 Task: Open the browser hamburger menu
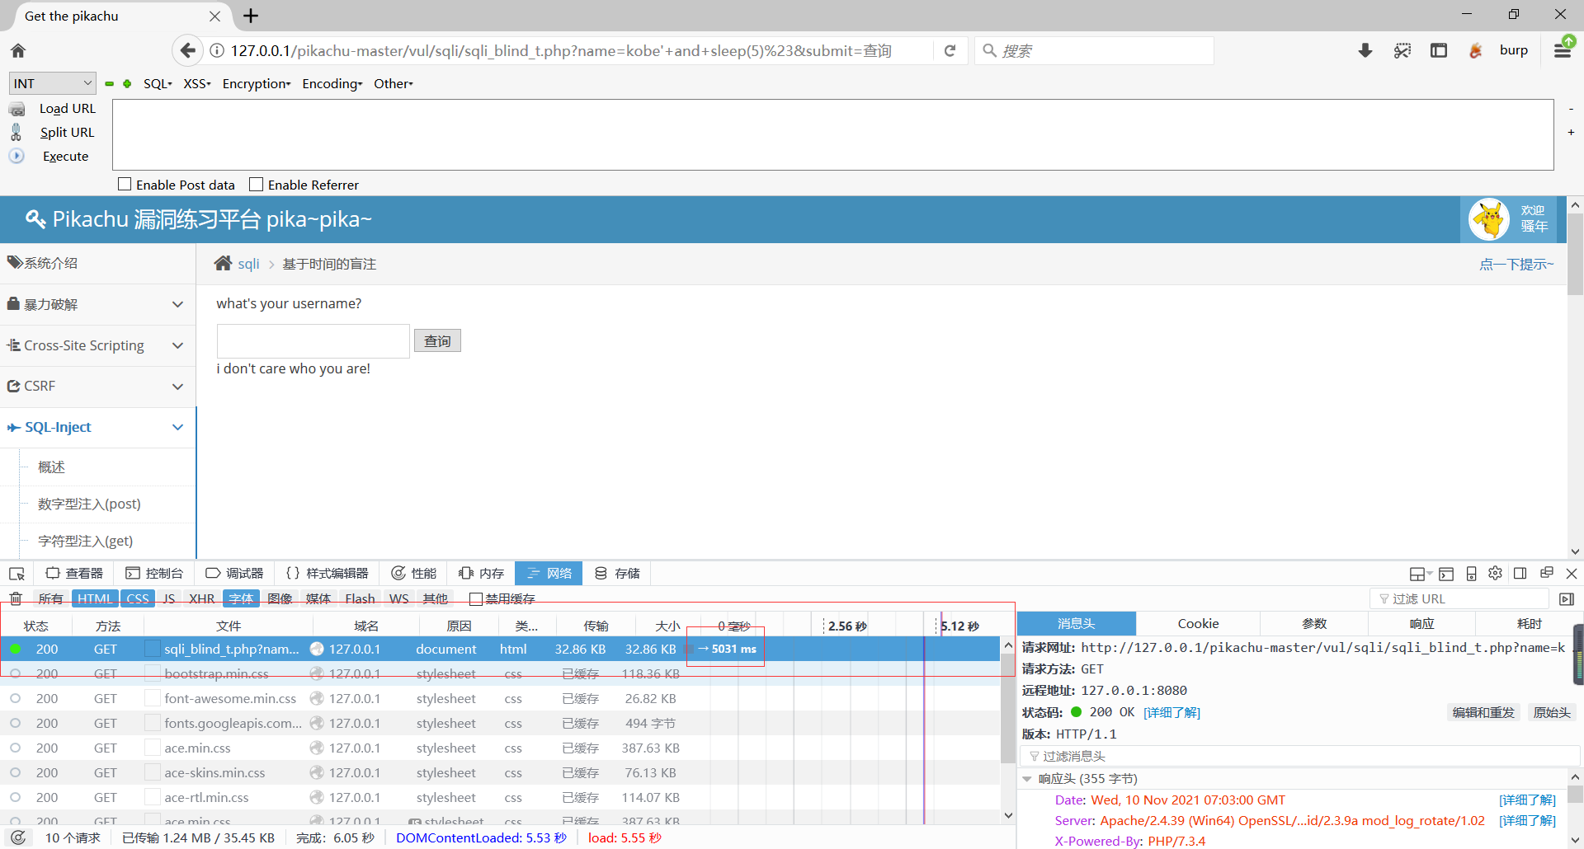pos(1562,50)
